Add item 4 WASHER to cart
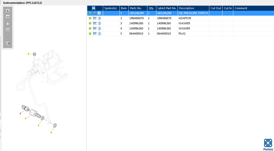 95,28
